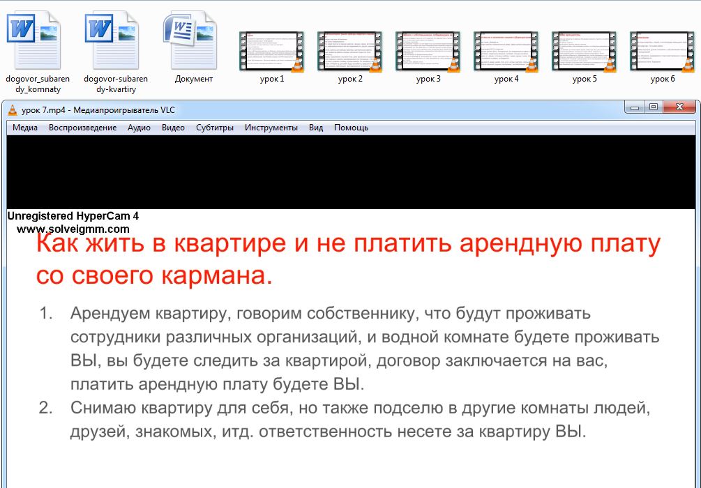Open the Воспроизведение menu
Screen dimensions: 701x488
tap(83, 128)
